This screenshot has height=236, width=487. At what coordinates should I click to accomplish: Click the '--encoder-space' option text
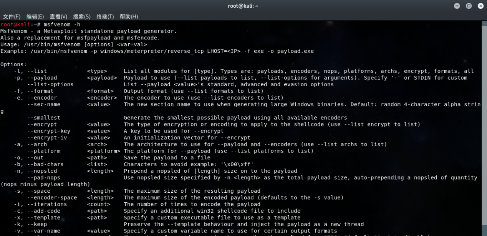point(52,198)
